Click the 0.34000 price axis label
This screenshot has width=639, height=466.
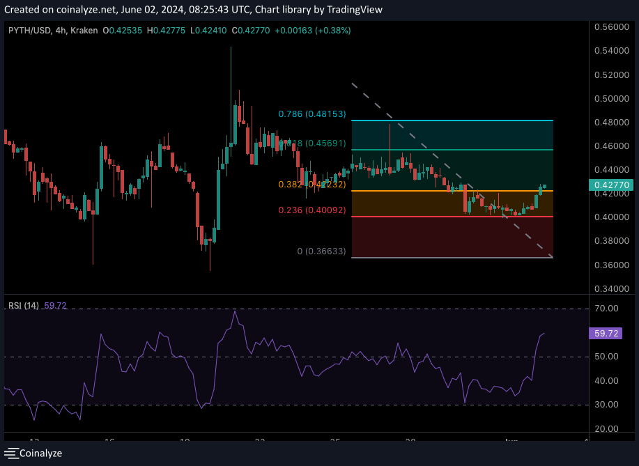tap(610, 289)
